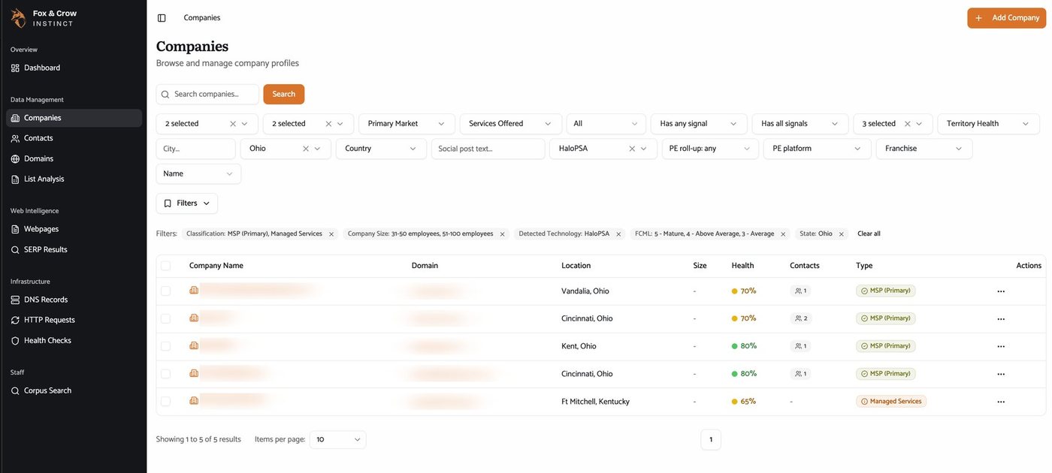The width and height of the screenshot is (1052, 473).
Task: Open actions menu for Vandalia, Ohio row
Action: [1001, 291]
